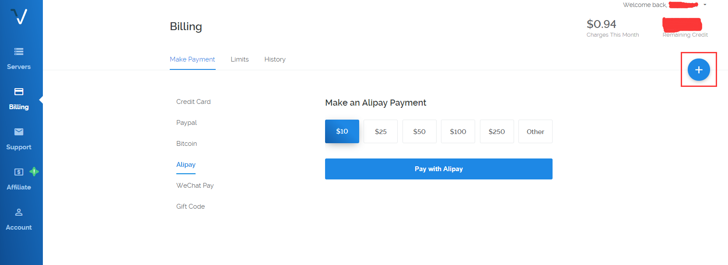Viewport: 728px width, 265px height.
Task: Choose the Other amount option
Action: 535,131
